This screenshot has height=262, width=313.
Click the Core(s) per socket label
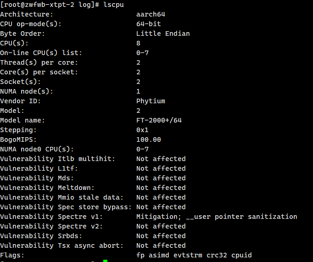coord(39,72)
